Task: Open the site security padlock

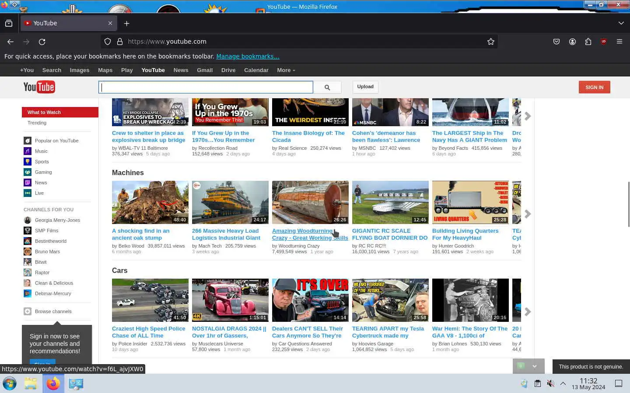Action: coord(119,41)
